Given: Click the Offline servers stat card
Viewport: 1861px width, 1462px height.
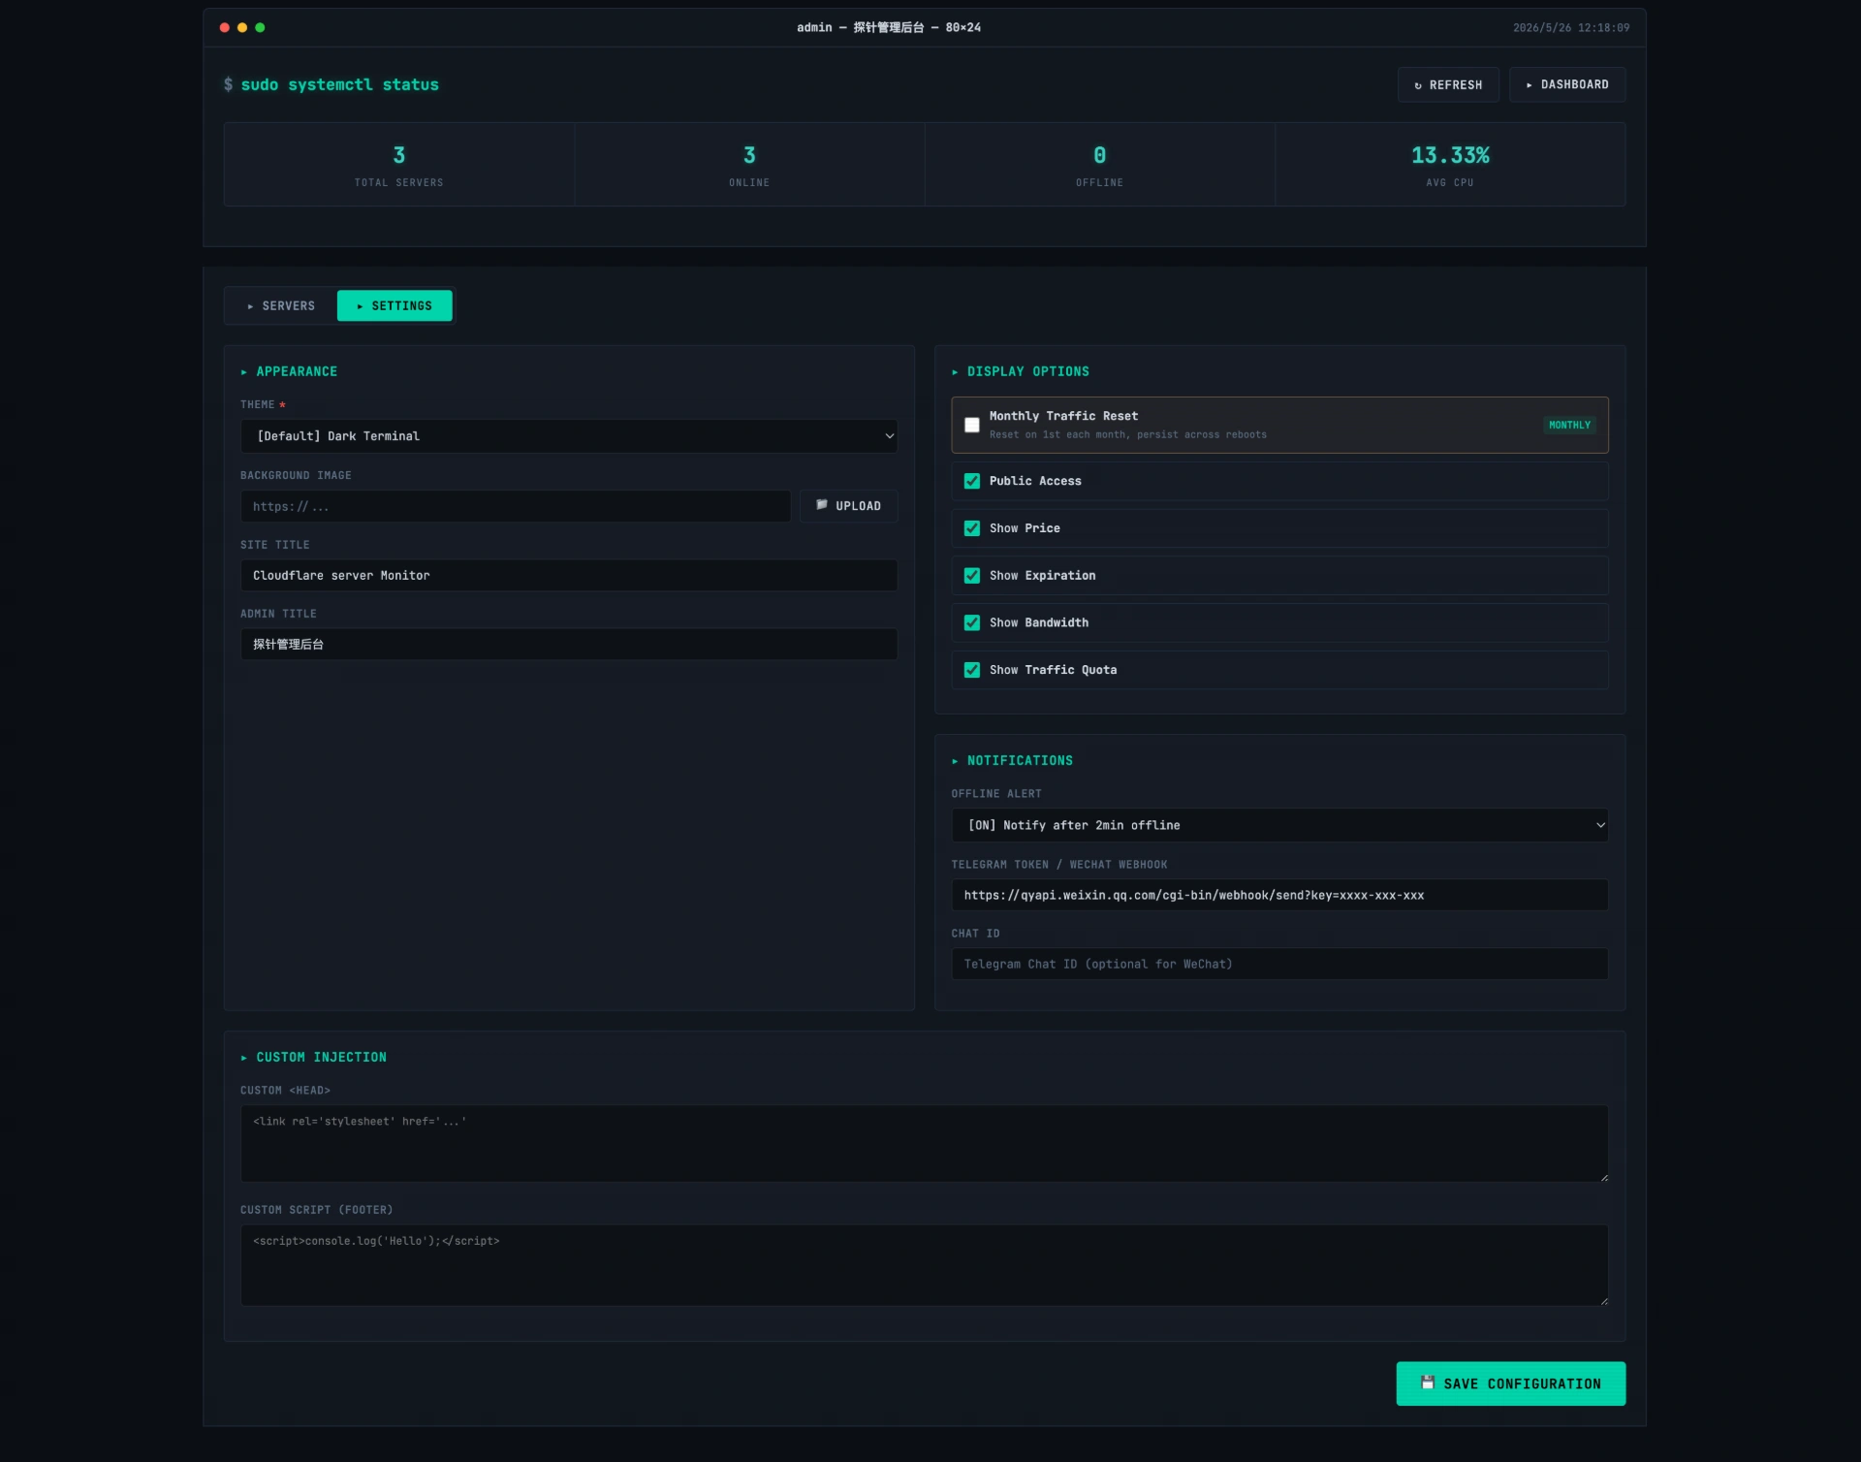Looking at the screenshot, I should click(x=1100, y=165).
